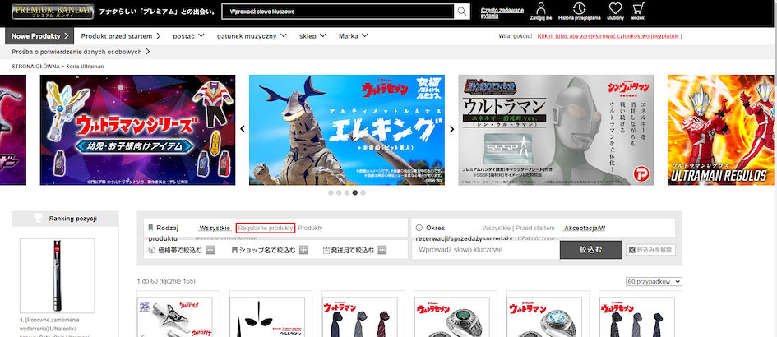The image size is (777, 337).
Task: Open Ultraman series kids items banner
Action: coord(138,130)
